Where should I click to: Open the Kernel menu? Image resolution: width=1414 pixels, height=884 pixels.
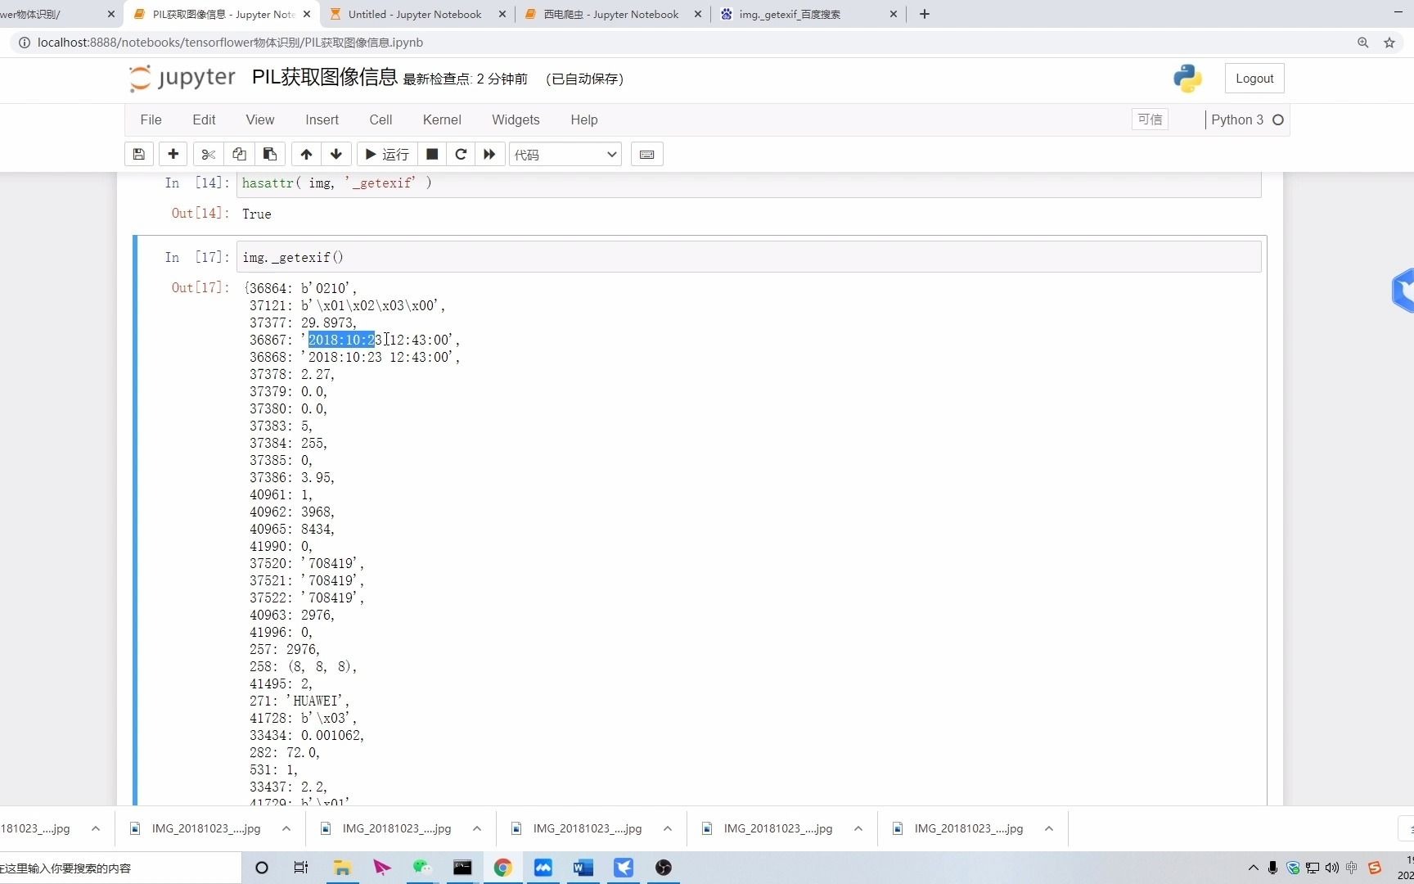point(442,120)
